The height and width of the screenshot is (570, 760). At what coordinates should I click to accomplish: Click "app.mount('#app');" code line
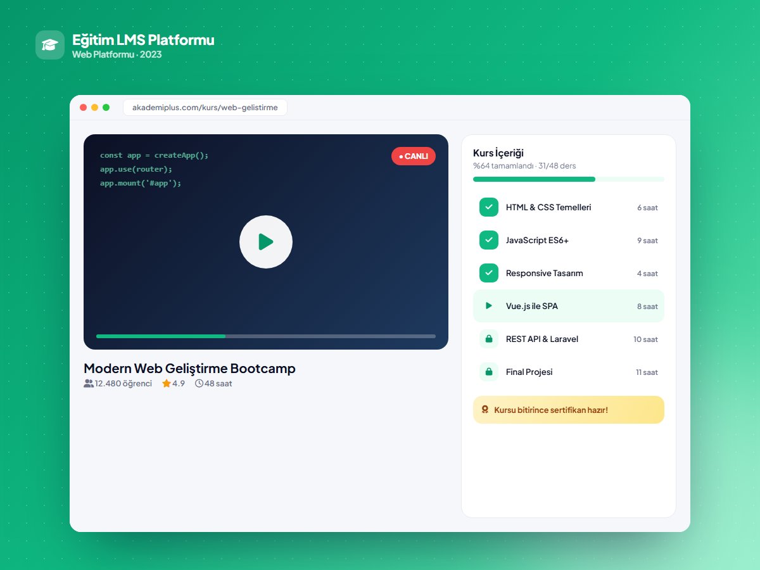pos(141,183)
